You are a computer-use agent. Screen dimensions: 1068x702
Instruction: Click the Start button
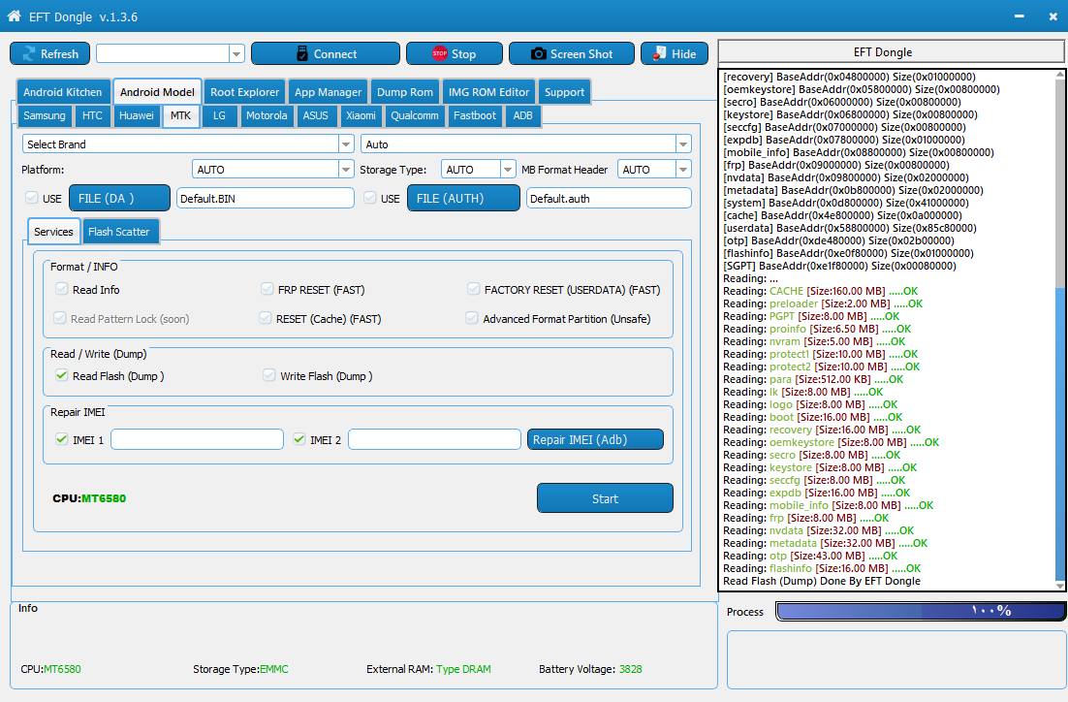[x=605, y=498]
